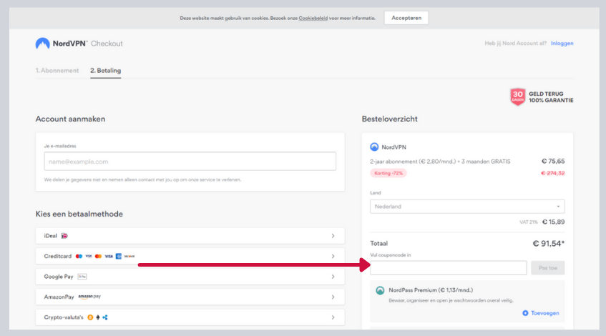The image size is (606, 336).
Task: Click the Inloggen link
Action: click(562, 44)
